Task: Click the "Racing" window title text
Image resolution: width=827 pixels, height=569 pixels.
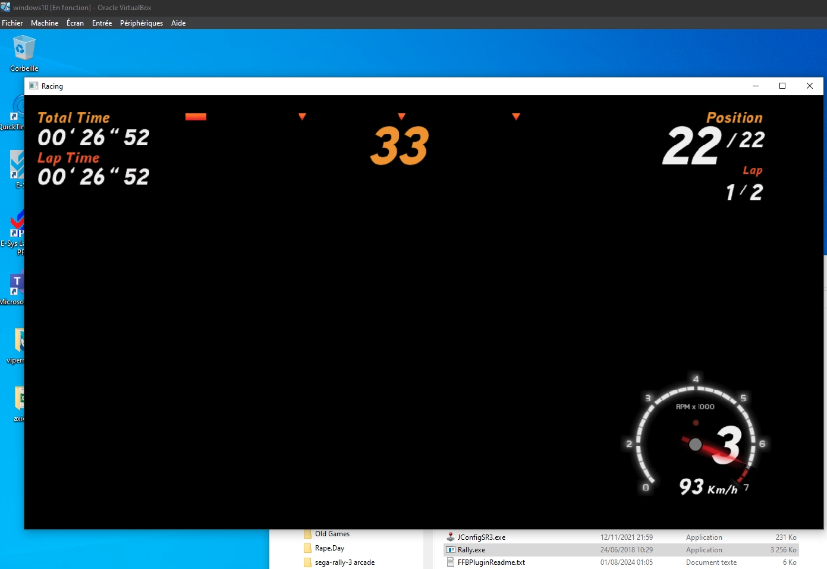Action: [52, 86]
